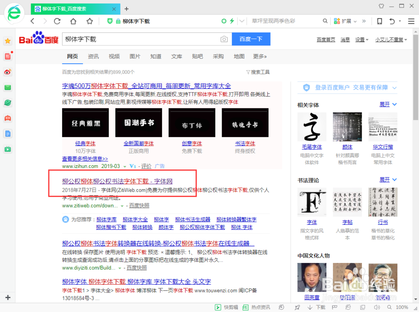Open the 设置 dropdown menu
419x312 pixels.
click(362, 39)
